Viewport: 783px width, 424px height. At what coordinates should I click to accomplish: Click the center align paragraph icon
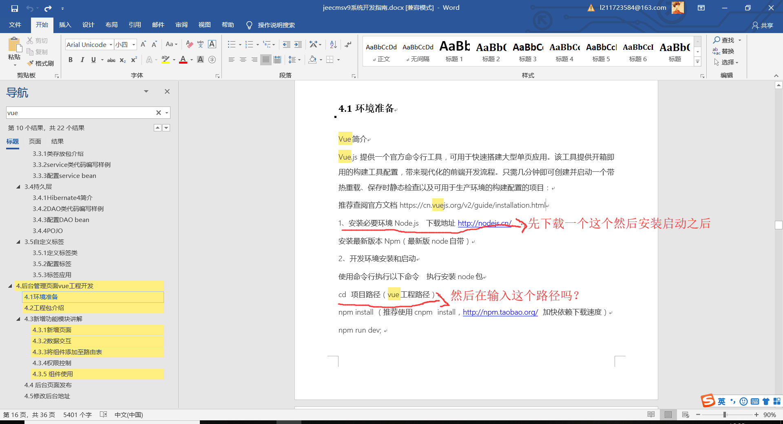click(x=243, y=60)
